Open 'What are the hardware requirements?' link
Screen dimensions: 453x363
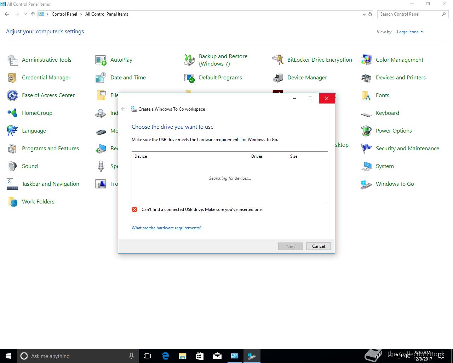166,228
